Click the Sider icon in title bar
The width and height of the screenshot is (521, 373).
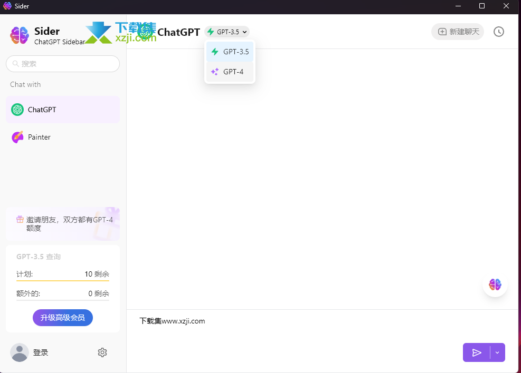point(7,6)
